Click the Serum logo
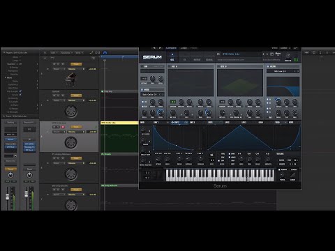 pos(152,57)
